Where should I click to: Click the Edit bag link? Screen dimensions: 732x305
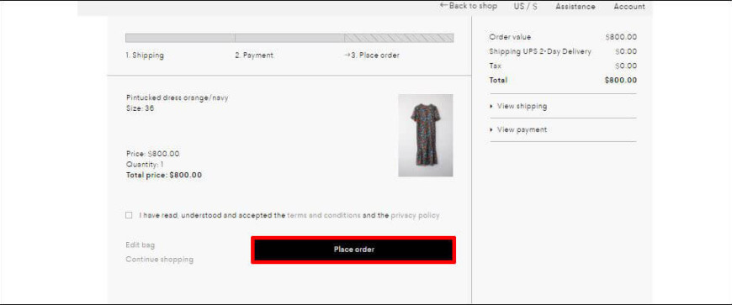[x=140, y=245]
